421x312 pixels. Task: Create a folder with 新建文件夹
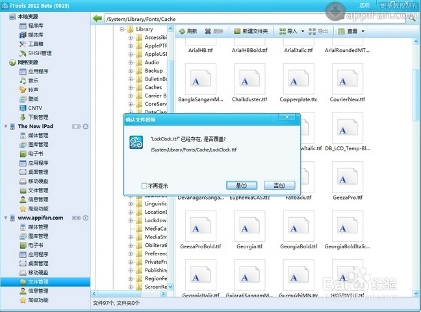click(251, 31)
